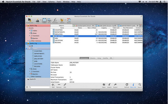Expand Other Schemas under Oracle 10g
This screenshot has width=168, height=104.
click(x=28, y=41)
